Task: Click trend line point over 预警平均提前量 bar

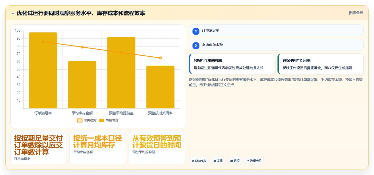Action: coord(121,52)
